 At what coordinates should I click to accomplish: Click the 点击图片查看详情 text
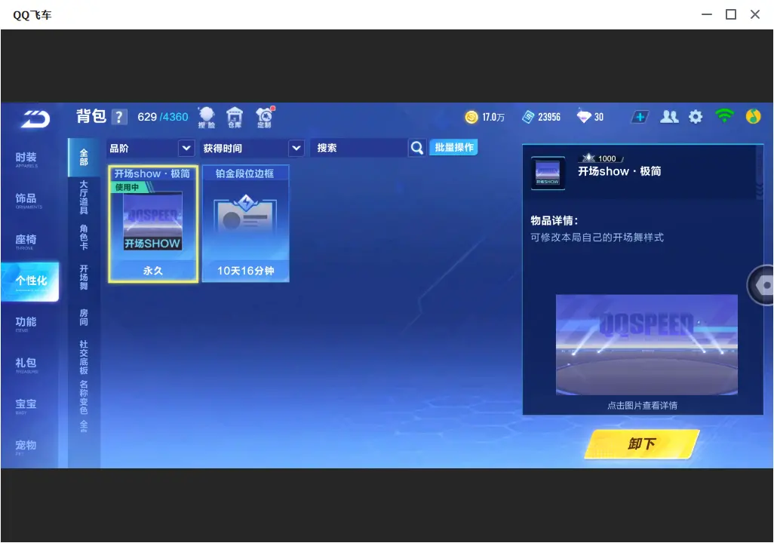pyautogui.click(x=642, y=406)
